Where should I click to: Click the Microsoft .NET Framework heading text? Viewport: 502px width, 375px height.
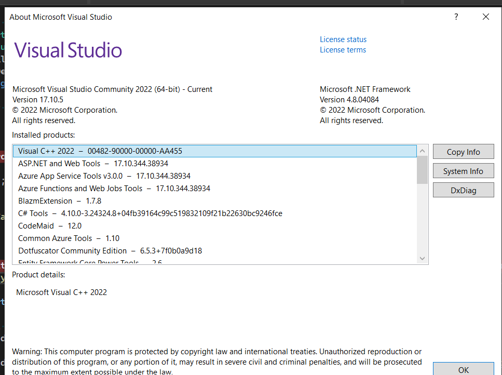pos(365,89)
